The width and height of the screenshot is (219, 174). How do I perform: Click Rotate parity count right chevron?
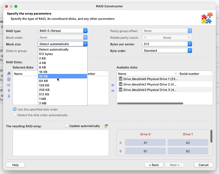point(189,37)
